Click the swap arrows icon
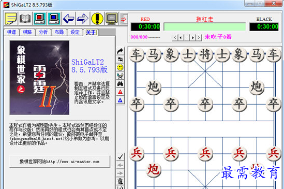This screenshot has height=189, width=284. point(120,59)
